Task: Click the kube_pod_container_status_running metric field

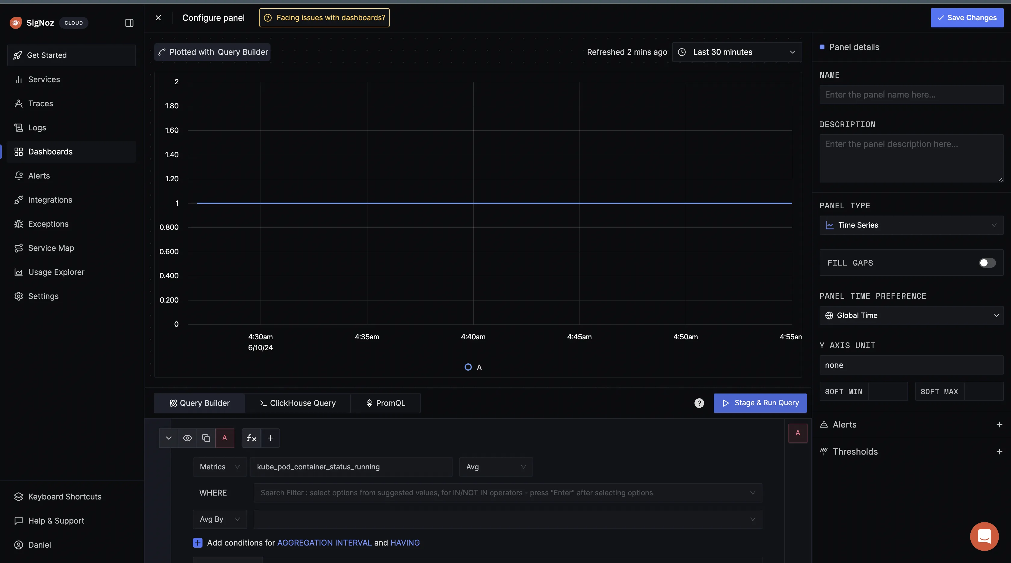Action: (351, 467)
